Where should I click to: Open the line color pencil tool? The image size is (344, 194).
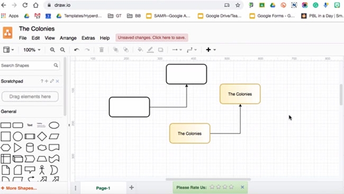tap(150, 50)
